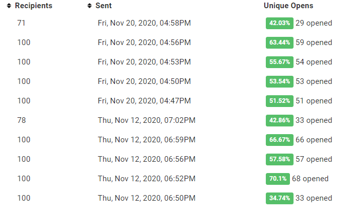
Task: Select the 66.67% open rate badge
Action: [x=280, y=140]
